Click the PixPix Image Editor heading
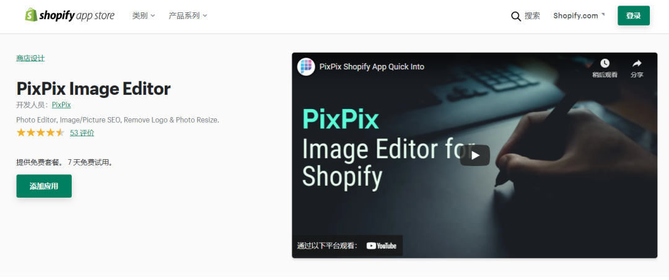The width and height of the screenshot is (669, 280). [x=94, y=89]
